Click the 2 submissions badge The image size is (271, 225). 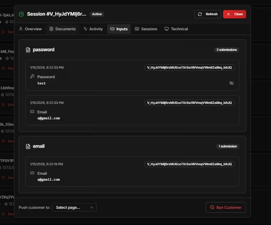226,50
